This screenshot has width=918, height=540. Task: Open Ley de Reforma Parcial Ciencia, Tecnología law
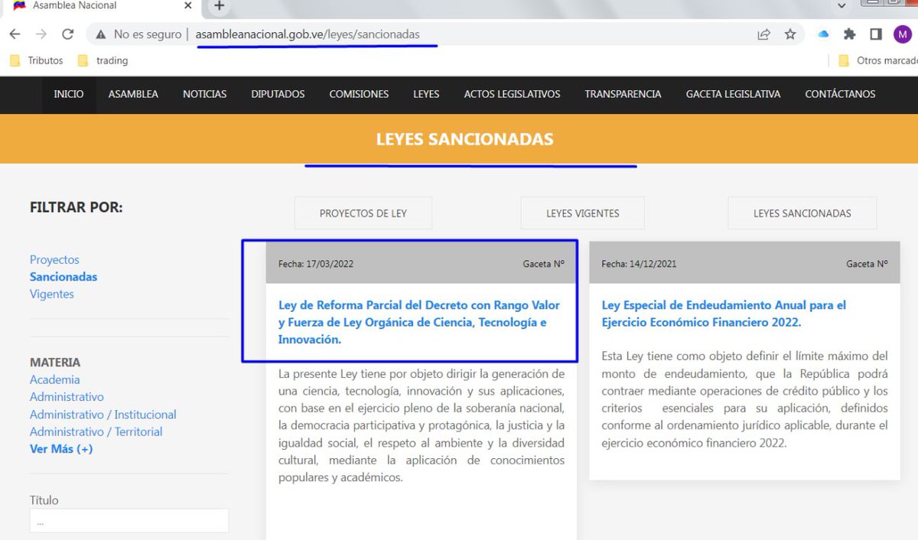click(x=419, y=322)
